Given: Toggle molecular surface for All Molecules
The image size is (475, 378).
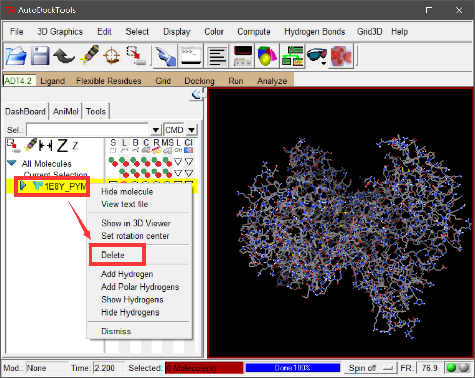Looking at the screenshot, I should click(x=168, y=162).
